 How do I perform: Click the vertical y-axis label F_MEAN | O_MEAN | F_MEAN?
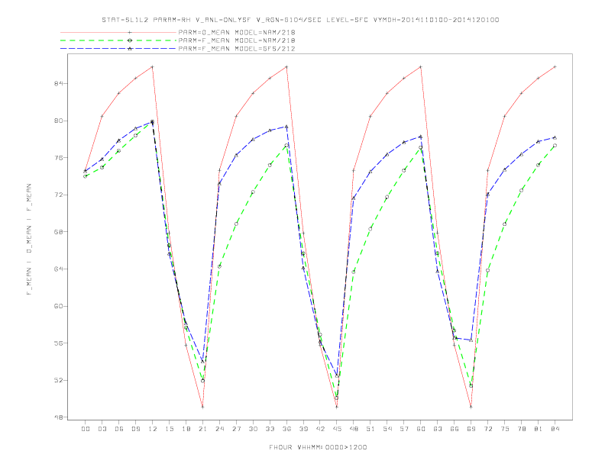29,240
